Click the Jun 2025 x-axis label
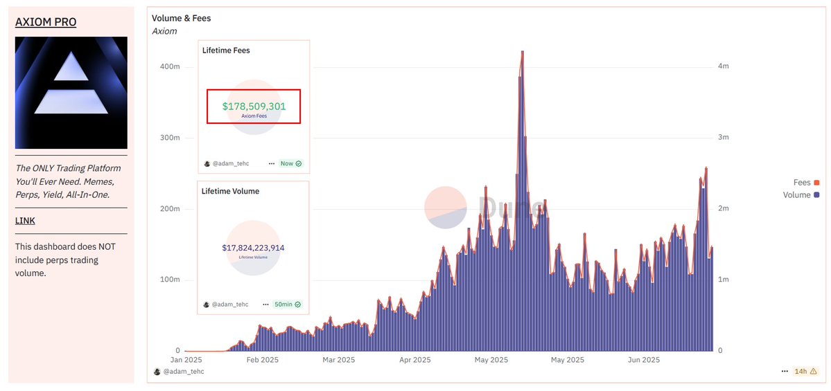 coord(643,360)
